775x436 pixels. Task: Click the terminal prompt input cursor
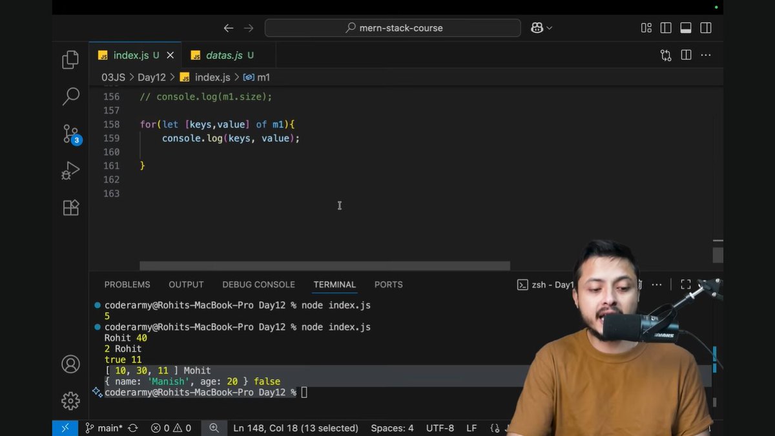[304, 392]
